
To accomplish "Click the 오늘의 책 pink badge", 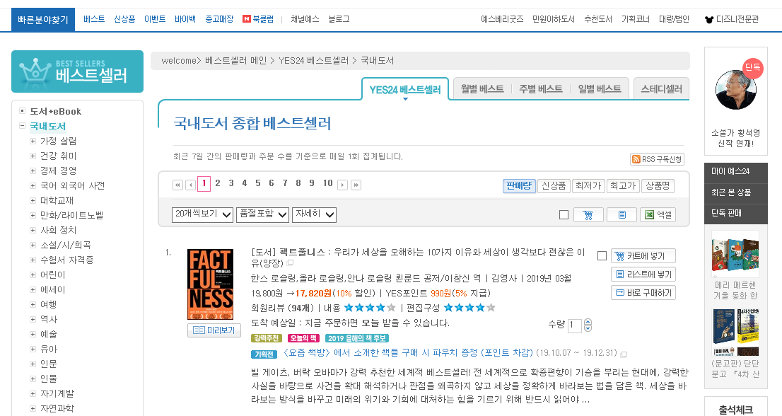I will click(303, 338).
